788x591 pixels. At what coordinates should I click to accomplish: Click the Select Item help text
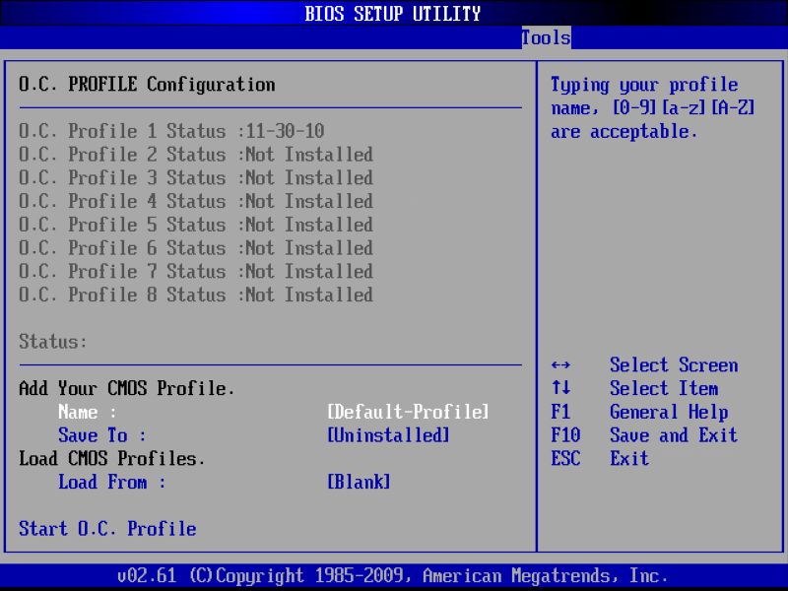pos(664,388)
